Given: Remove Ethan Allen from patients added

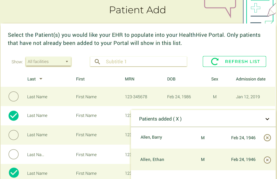Looking at the screenshot, I should pos(267,160).
